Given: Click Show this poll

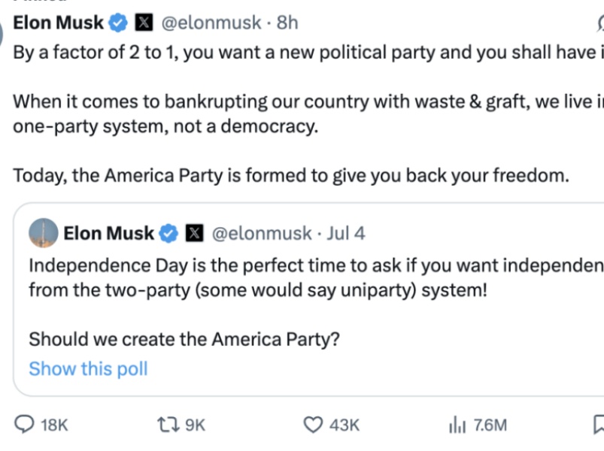Looking at the screenshot, I should pos(88,369).
